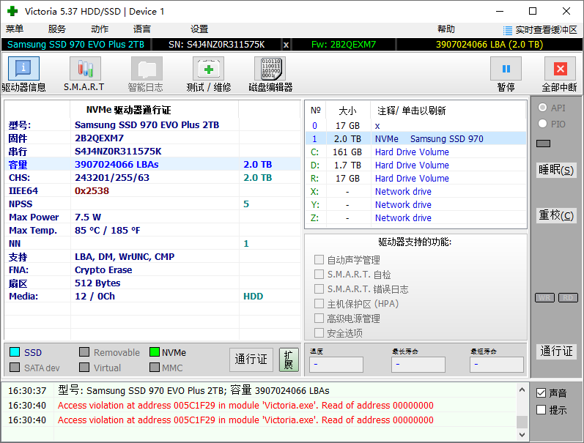Click the 容量 3907024066 LBAs row
Viewport: 584px width, 443px height.
click(x=152, y=165)
